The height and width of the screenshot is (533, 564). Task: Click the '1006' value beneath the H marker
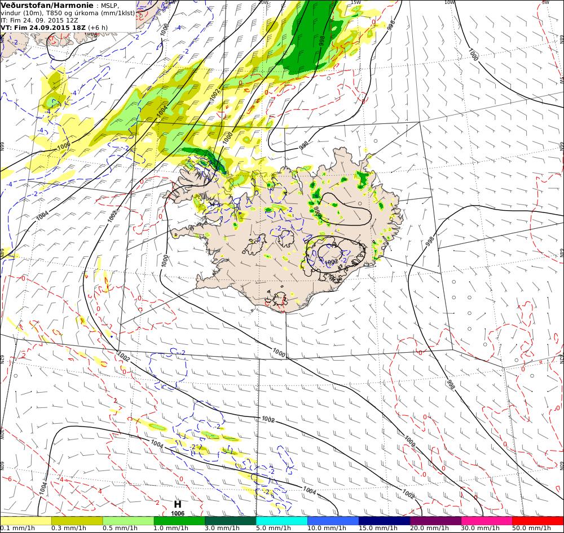(x=178, y=513)
